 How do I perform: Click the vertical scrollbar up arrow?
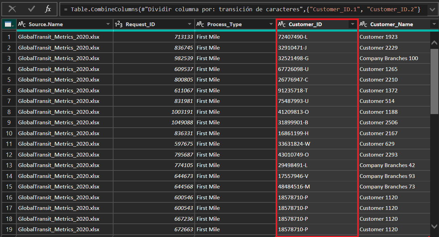pyautogui.click(x=434, y=43)
